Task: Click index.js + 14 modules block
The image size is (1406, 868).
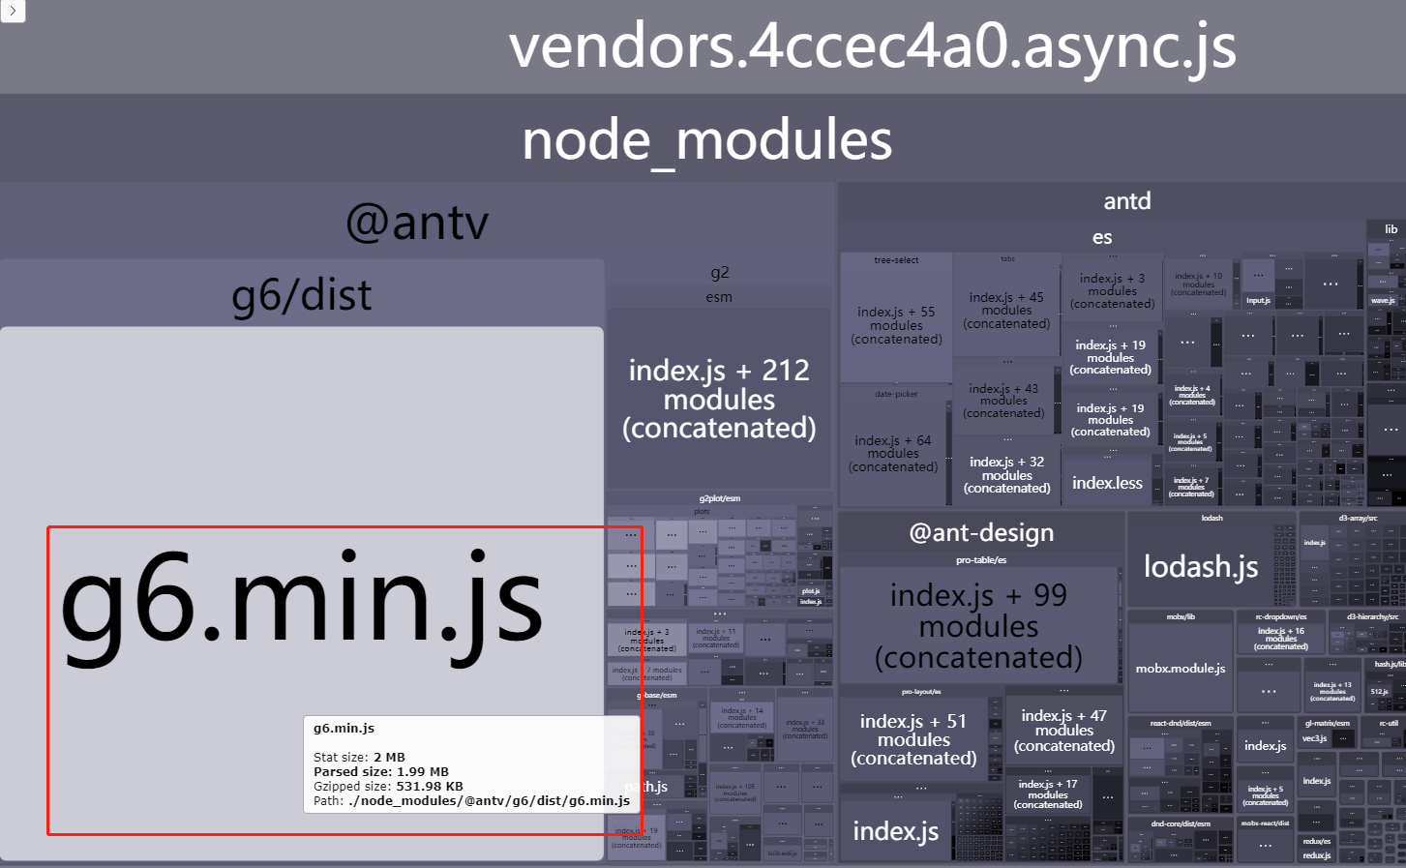Action: (742, 717)
